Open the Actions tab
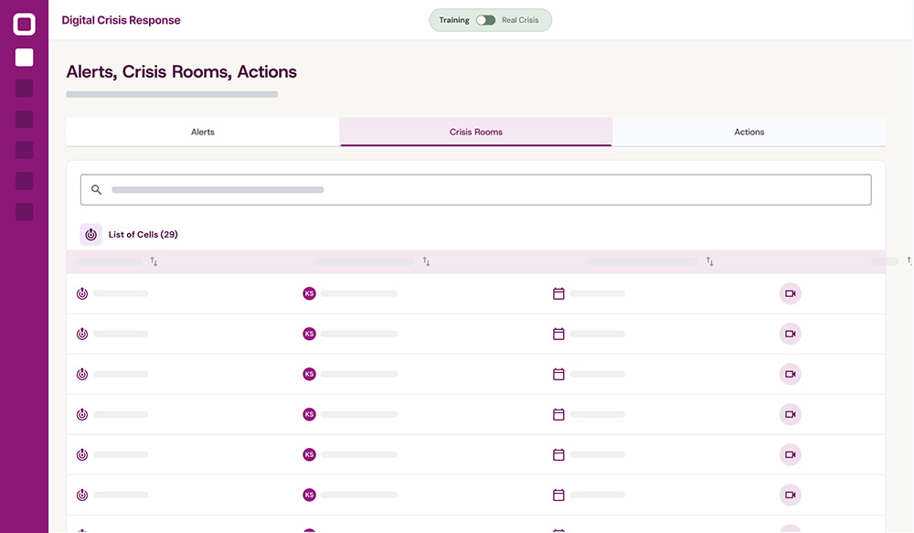The image size is (914, 533). click(749, 132)
